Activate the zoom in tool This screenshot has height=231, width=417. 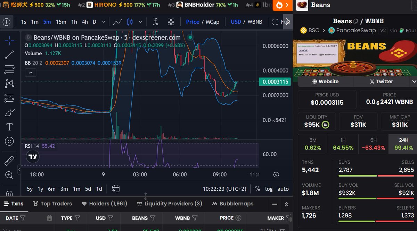(x=9, y=175)
